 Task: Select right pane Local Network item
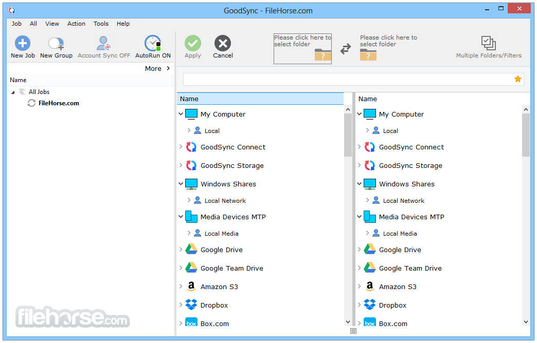(403, 201)
